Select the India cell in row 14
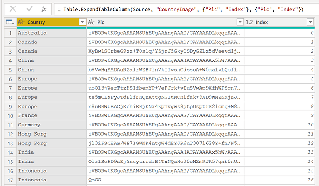Screen dimensions: 319x186 click(x=52, y=152)
